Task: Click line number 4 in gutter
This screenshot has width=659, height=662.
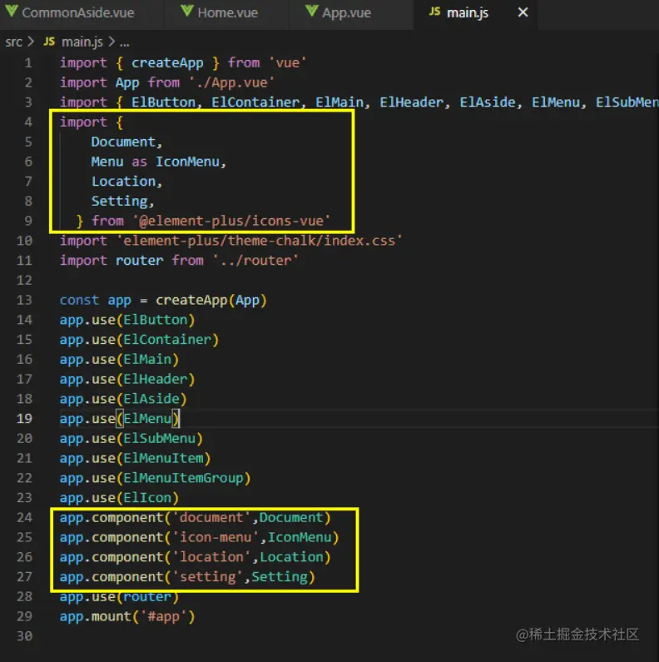Action: pyautogui.click(x=27, y=122)
